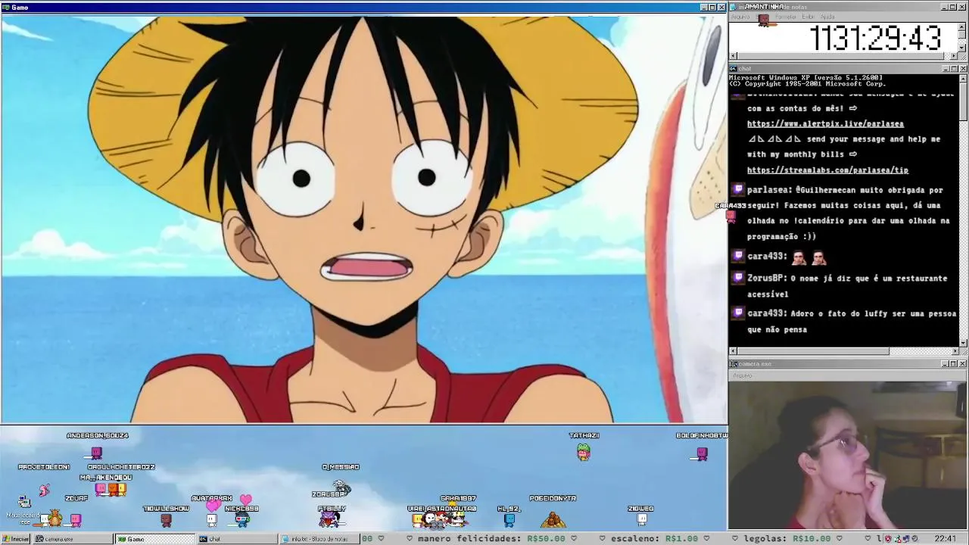
Task: Click BOLOFINHOBTW's purple avatar
Action: point(702,453)
